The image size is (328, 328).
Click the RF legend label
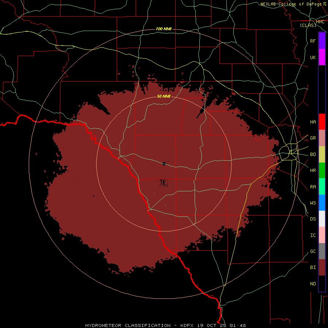(x=313, y=41)
